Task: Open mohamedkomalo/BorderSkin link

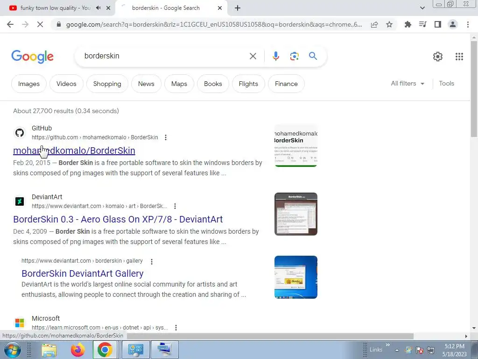Action: [x=74, y=151]
